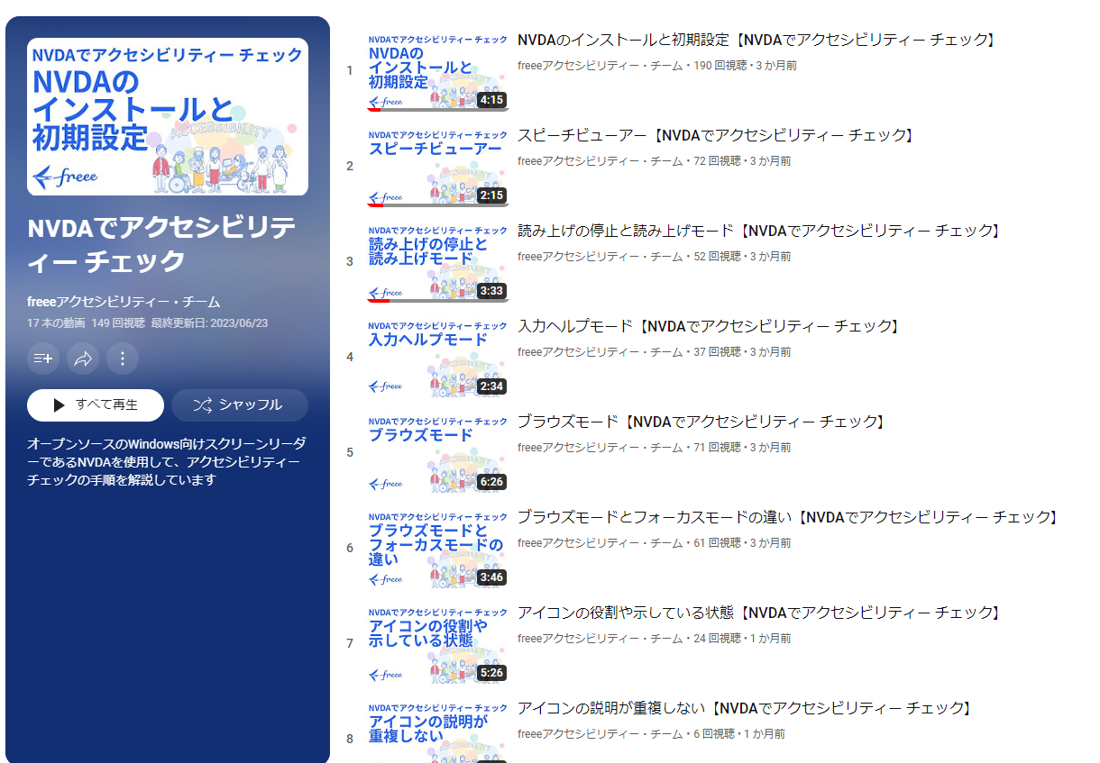Click the playlist cover thumbnail
The width and height of the screenshot is (1100, 763).
(x=167, y=118)
